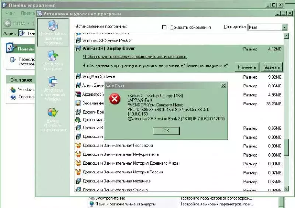This screenshot has width=295, height=208.
Task: Click WingMan Software program icon
Action: coord(78,76)
